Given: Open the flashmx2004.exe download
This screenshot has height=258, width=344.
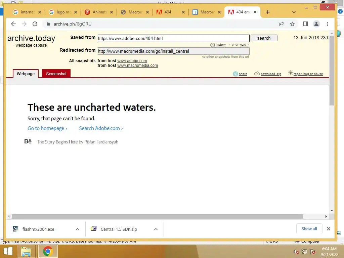Looking at the screenshot, I should (38, 229).
